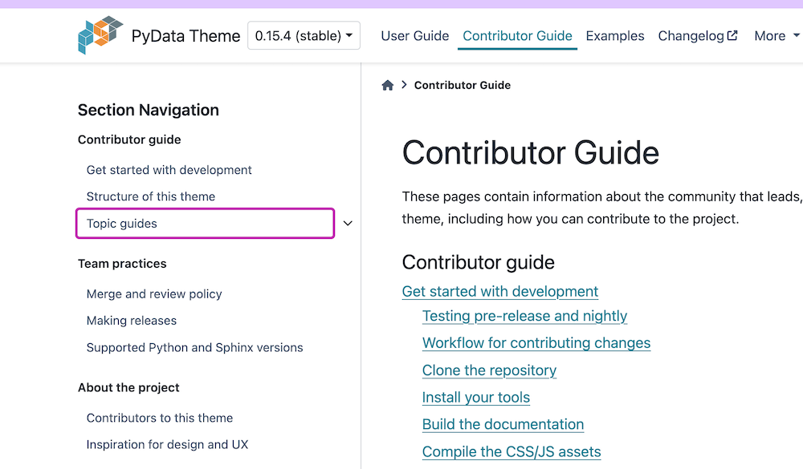
Task: Switch to the User Guide tab
Action: 414,36
